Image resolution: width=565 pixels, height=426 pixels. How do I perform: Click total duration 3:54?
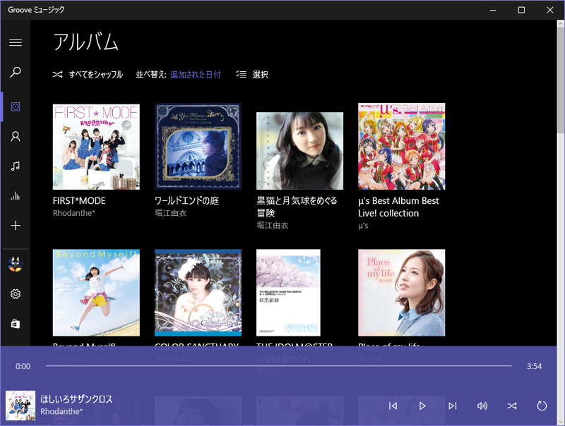click(x=534, y=366)
